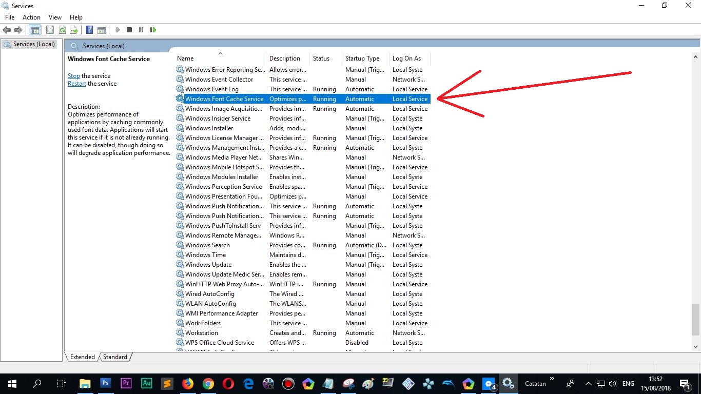Select the Windows Perception Service row
701x394 pixels.
click(x=303, y=187)
